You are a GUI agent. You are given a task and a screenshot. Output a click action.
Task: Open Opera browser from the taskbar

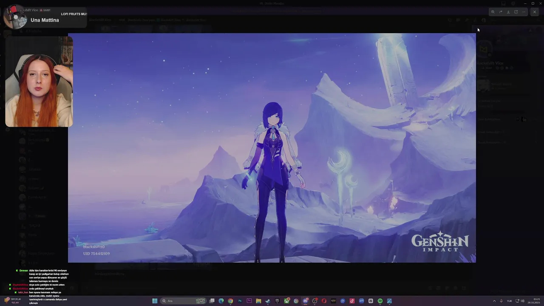point(324,301)
